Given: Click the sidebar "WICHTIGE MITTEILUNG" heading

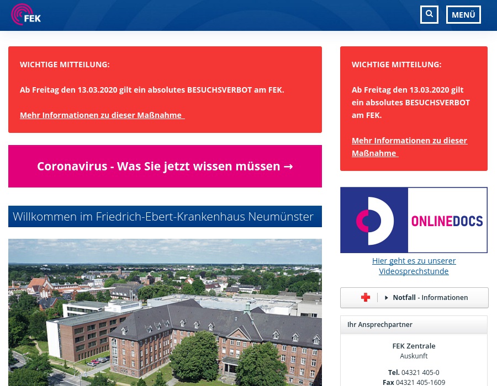Looking at the screenshot, I should [396, 65].
